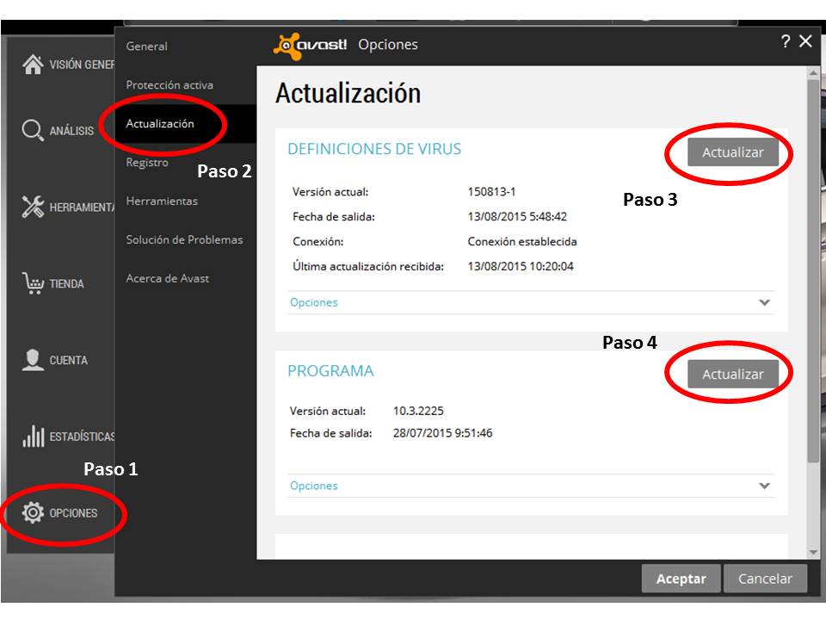Open the Registro settings tab
The width and height of the screenshot is (826, 620).
tap(147, 163)
